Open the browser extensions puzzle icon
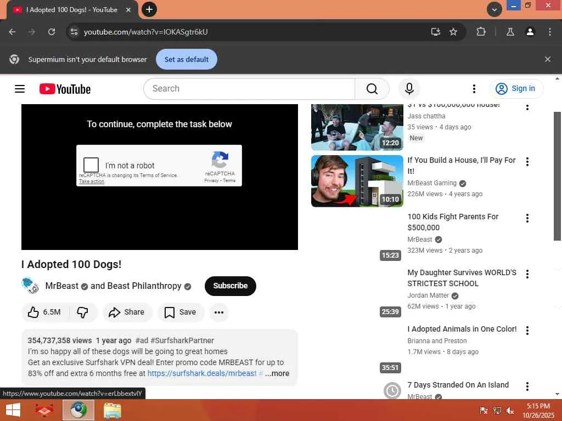The width and height of the screenshot is (562, 421). point(481,32)
